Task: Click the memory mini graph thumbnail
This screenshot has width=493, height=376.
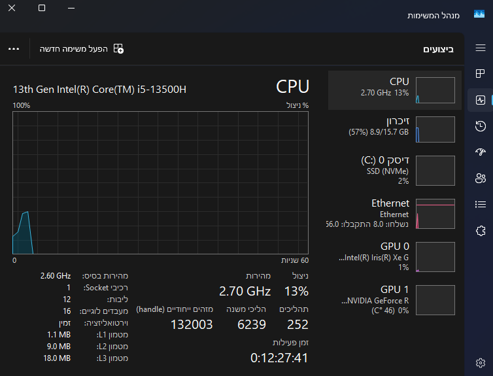Action: click(x=435, y=129)
